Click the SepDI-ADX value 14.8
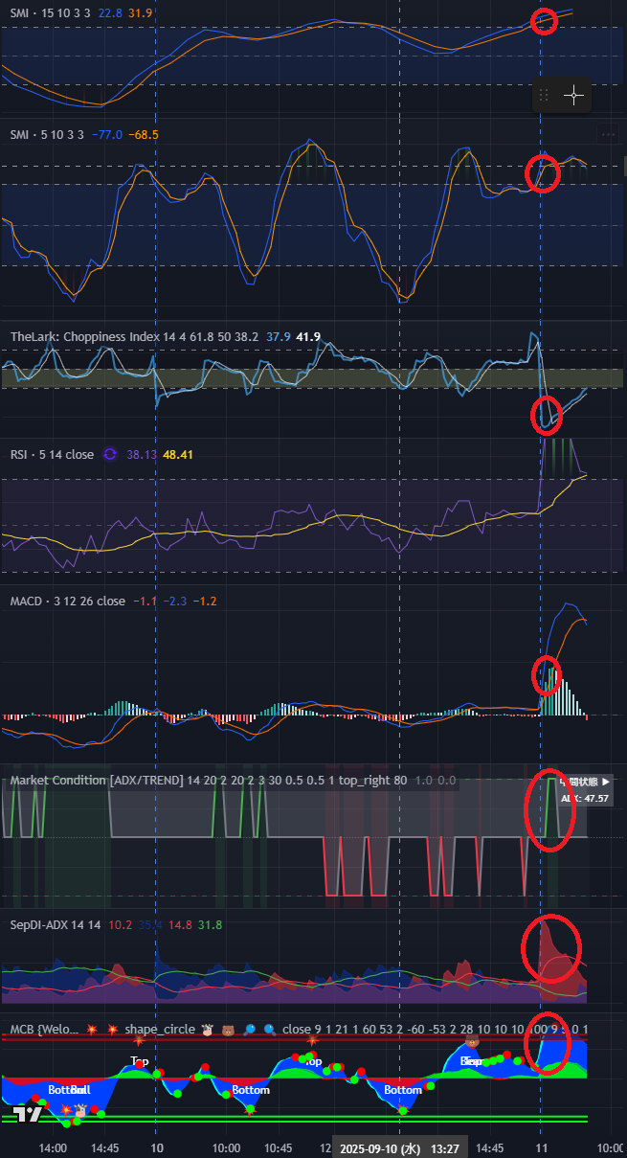This screenshot has width=627, height=1158. click(180, 924)
